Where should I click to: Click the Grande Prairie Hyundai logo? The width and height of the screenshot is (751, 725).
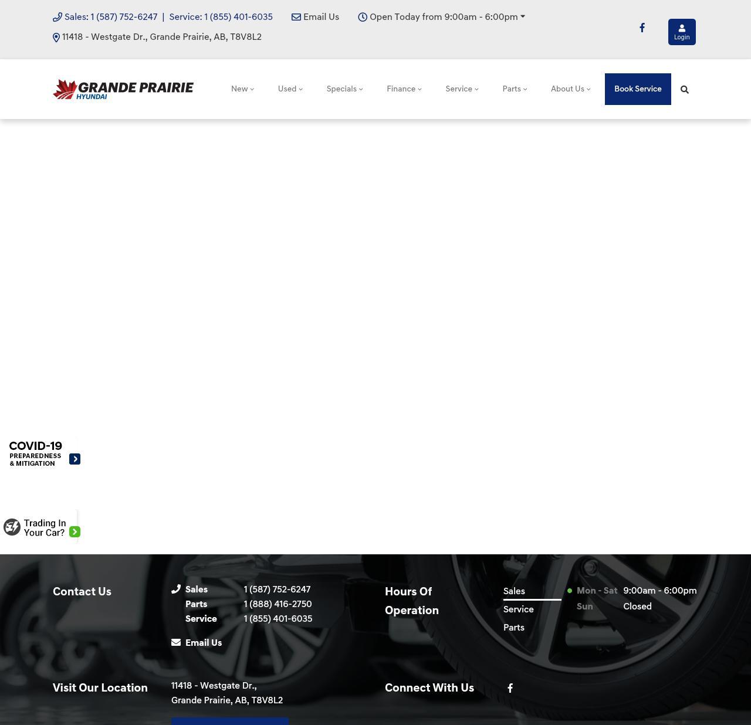point(123,89)
